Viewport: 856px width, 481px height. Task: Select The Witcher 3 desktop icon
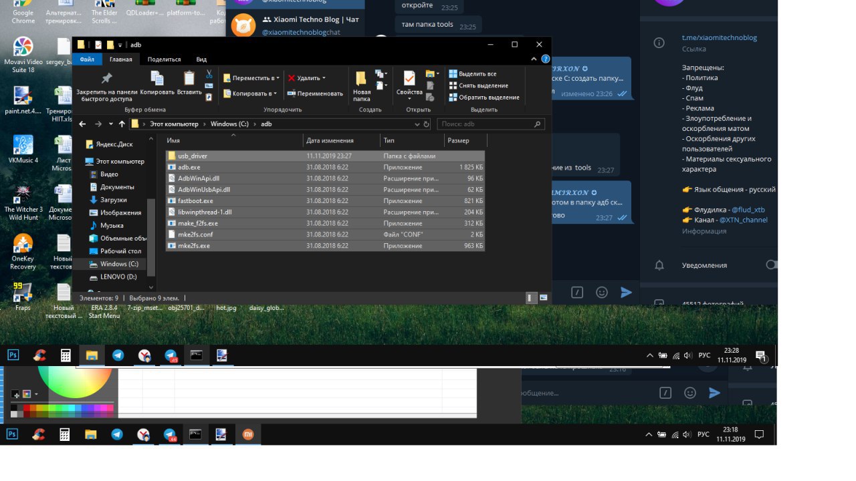23,202
